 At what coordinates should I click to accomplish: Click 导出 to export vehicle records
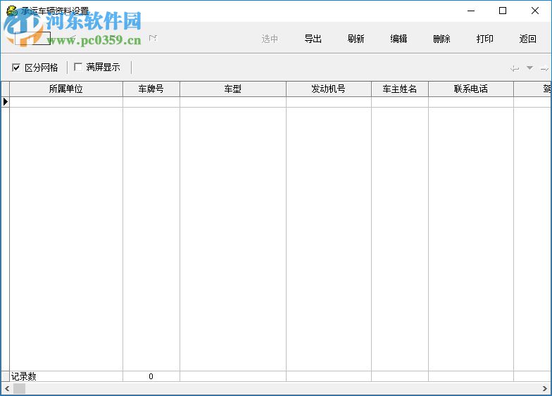(x=313, y=39)
